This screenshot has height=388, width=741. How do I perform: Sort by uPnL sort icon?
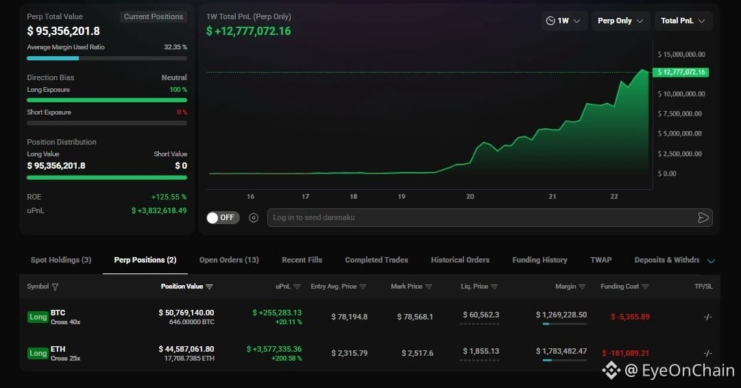tap(297, 287)
